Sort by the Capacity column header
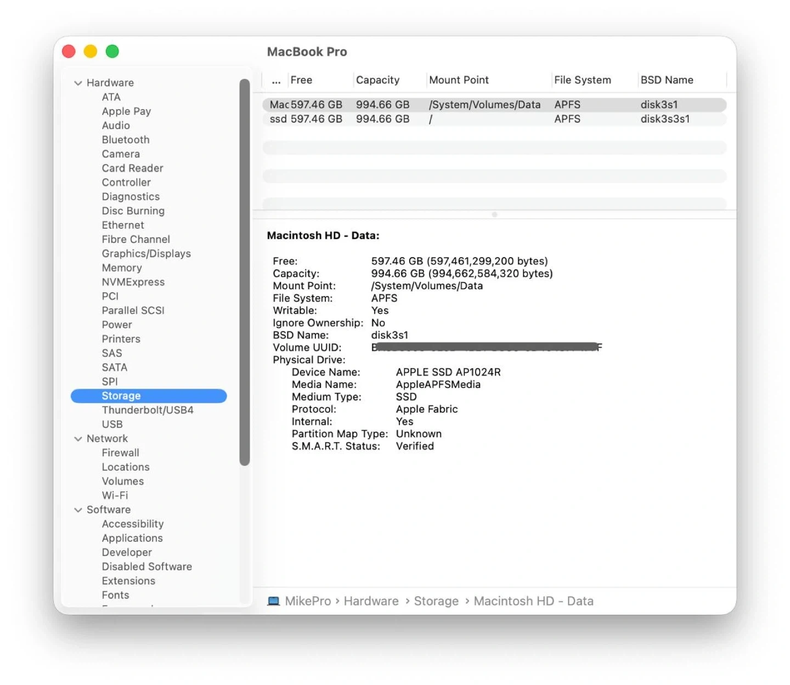The image size is (790, 685). (377, 80)
